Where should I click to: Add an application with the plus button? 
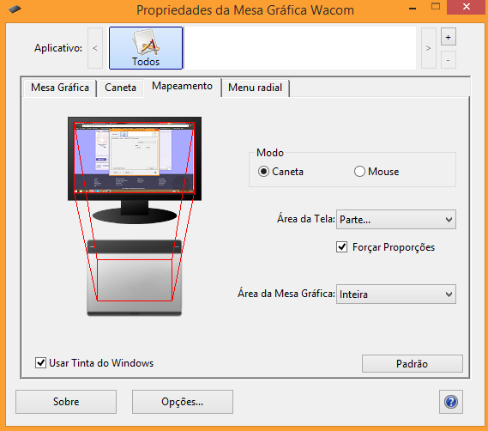pos(449,37)
